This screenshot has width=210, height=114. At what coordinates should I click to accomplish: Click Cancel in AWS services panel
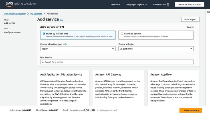coord(190,27)
